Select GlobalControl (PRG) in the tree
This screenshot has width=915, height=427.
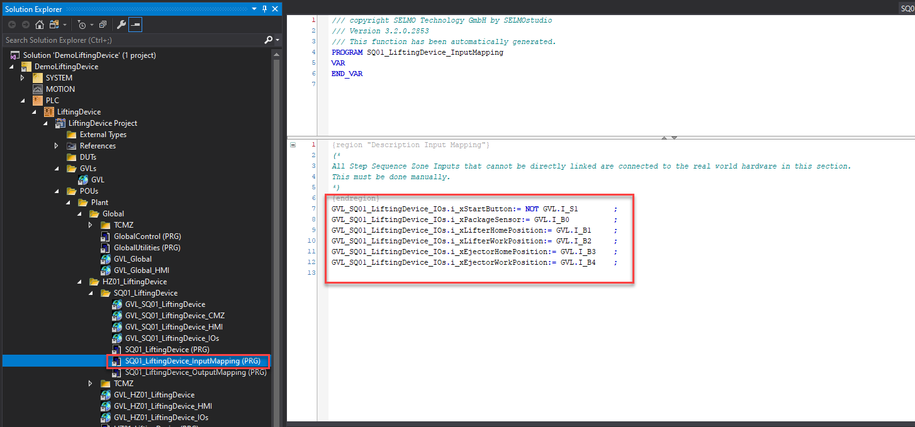[147, 236]
